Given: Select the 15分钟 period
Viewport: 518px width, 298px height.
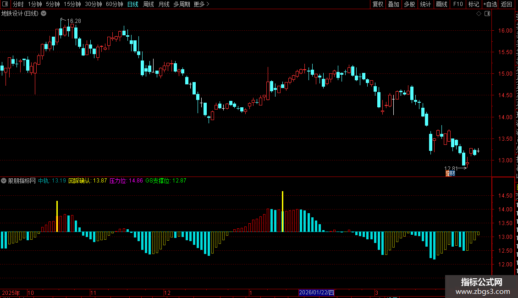Looking at the screenshot, I should coord(72,4).
